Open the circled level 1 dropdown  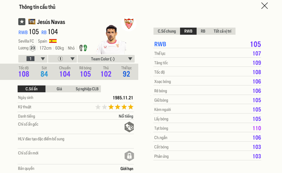[63, 59]
